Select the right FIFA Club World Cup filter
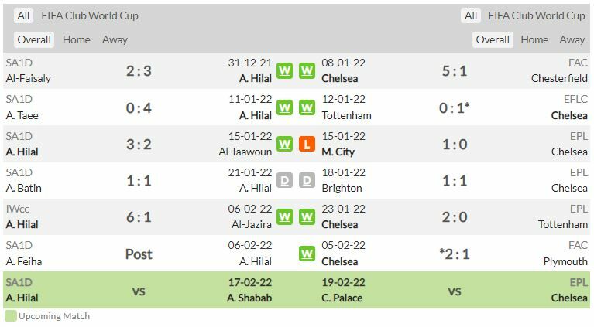 point(536,15)
